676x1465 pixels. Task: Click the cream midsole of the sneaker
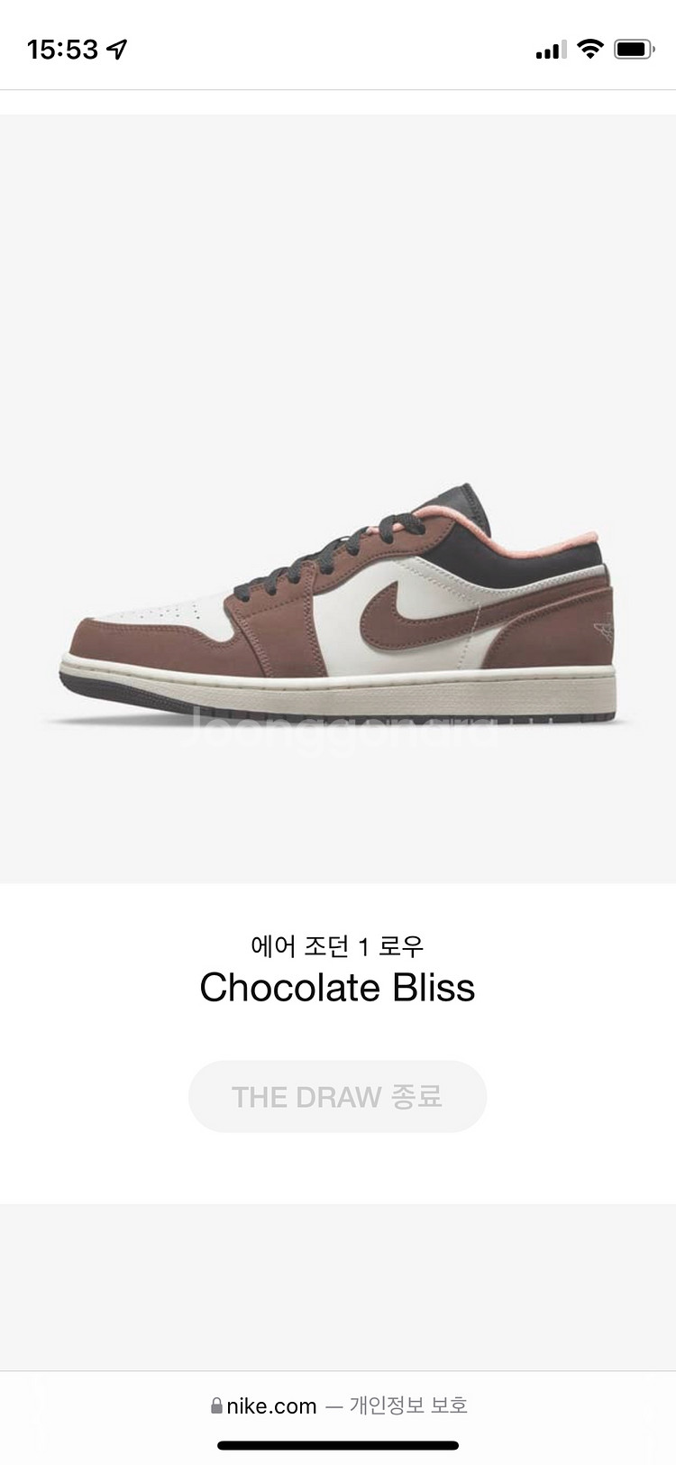point(337,686)
